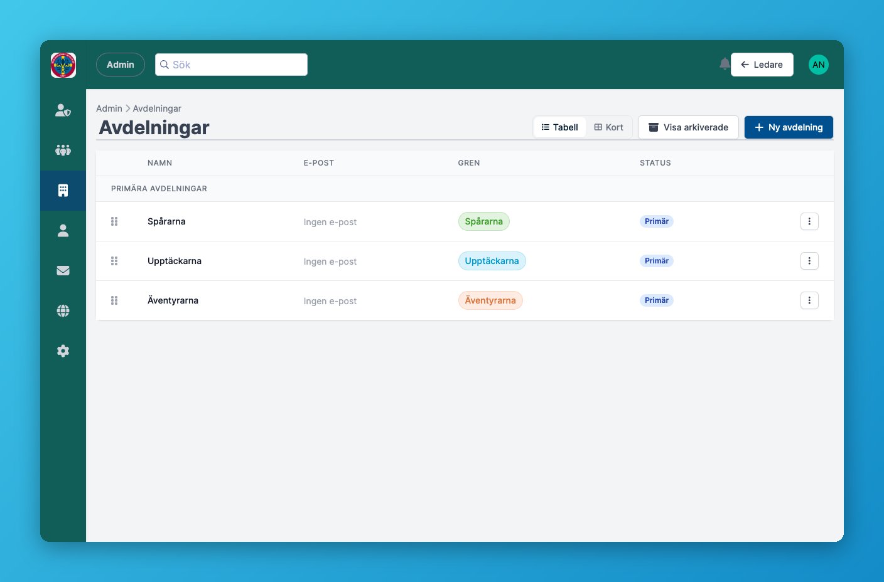Select the building departments sidebar icon
The image size is (884, 582).
[63, 191]
